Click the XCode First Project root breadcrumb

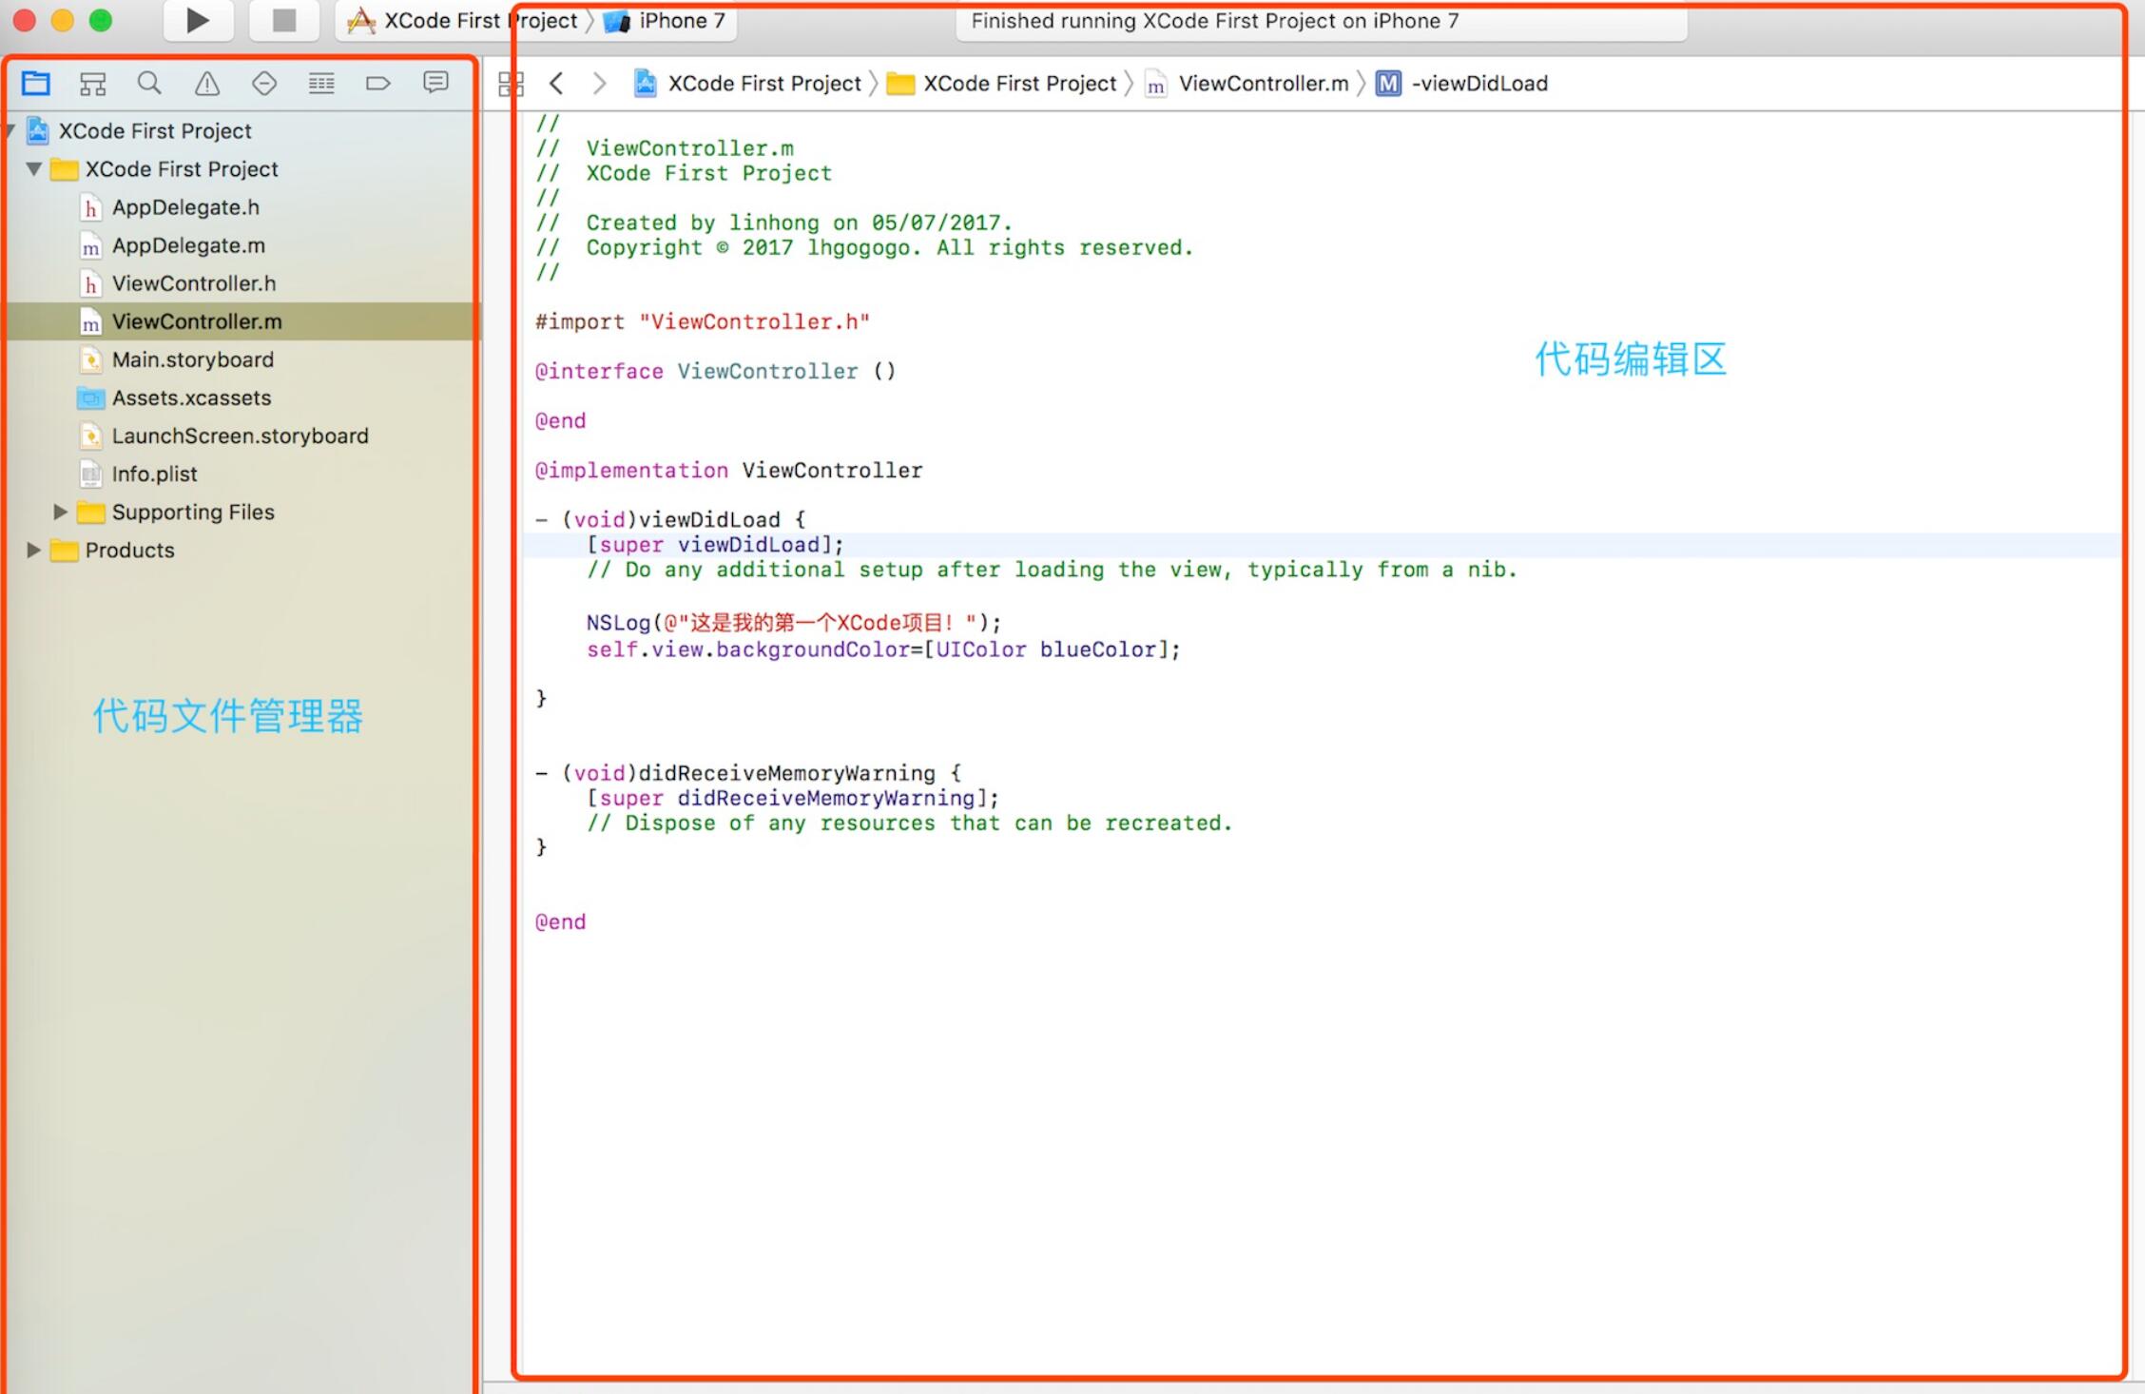pos(747,84)
